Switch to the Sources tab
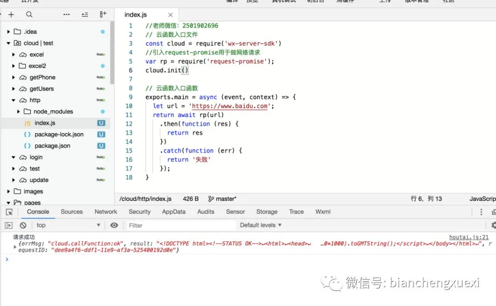 coord(72,212)
